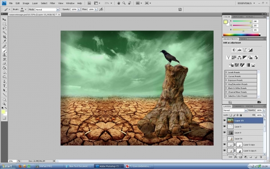The height and width of the screenshot is (169, 270).
Task: Toggle visibility of Layer 8
Action: coord(225,132)
